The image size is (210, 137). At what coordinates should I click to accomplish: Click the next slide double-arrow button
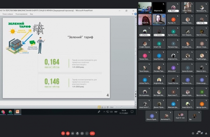pyautogui.click(x=136, y=96)
